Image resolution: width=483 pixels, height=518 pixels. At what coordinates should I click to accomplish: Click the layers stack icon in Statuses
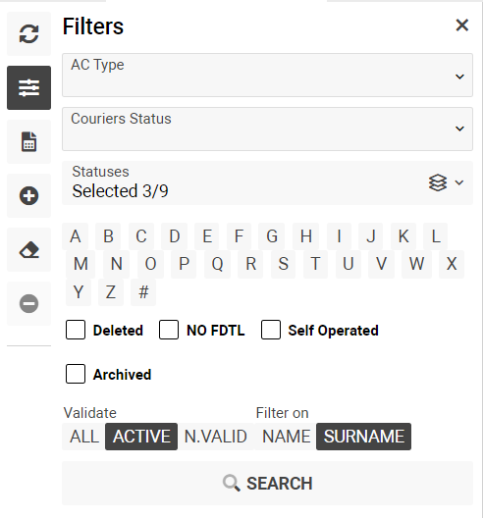(x=438, y=182)
